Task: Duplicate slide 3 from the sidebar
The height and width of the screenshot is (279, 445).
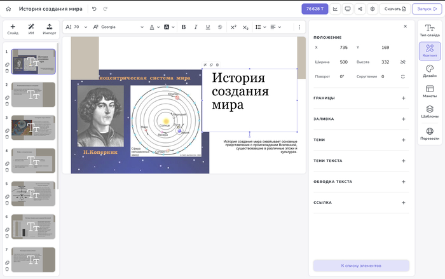Action: [7, 131]
